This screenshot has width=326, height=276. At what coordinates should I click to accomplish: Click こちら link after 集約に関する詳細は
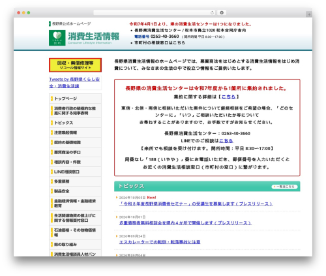(x=228, y=97)
